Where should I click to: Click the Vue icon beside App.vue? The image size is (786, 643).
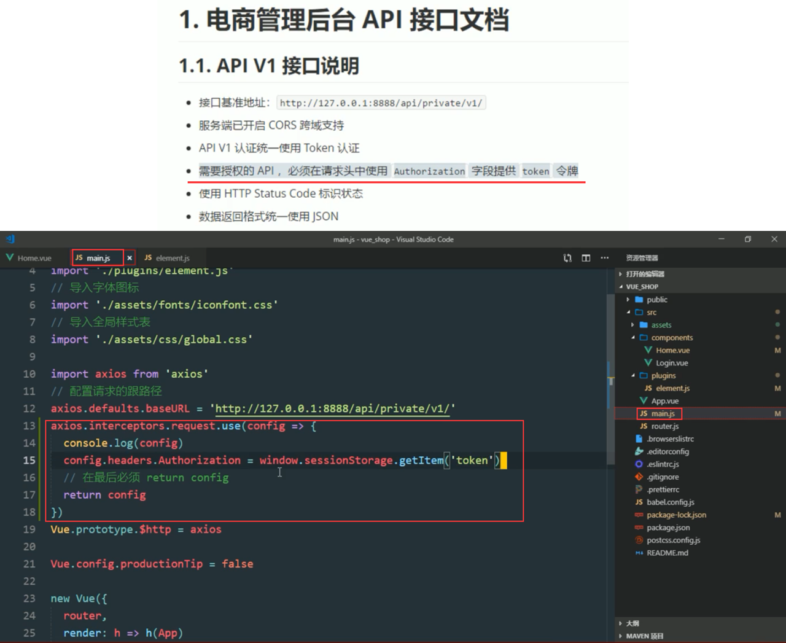point(644,401)
